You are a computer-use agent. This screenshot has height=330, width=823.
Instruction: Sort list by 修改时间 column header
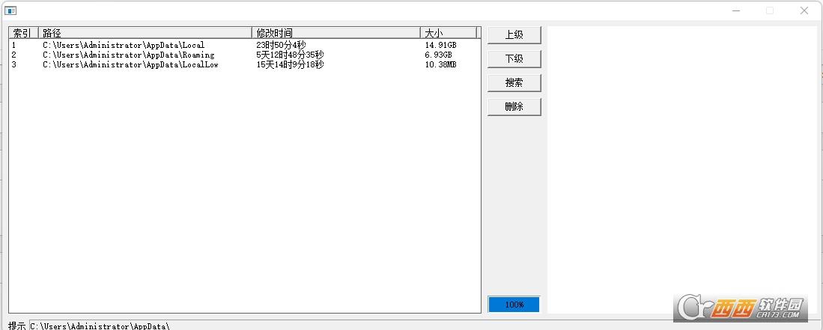pyautogui.click(x=335, y=33)
